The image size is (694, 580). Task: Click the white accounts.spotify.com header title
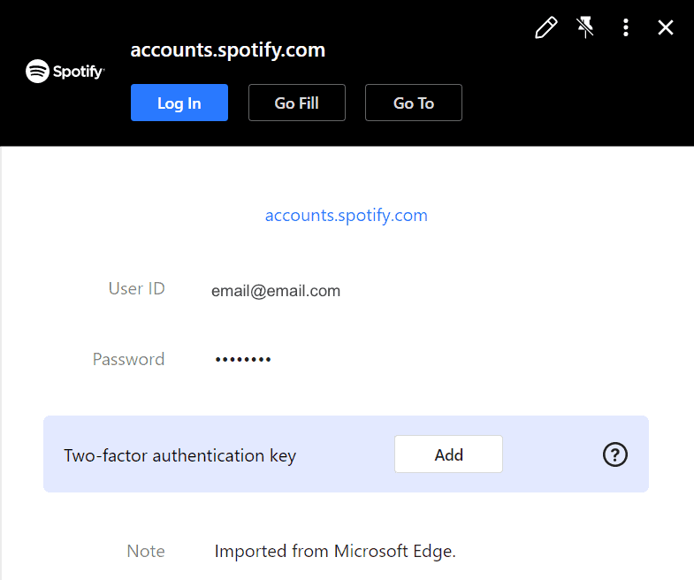click(x=227, y=50)
